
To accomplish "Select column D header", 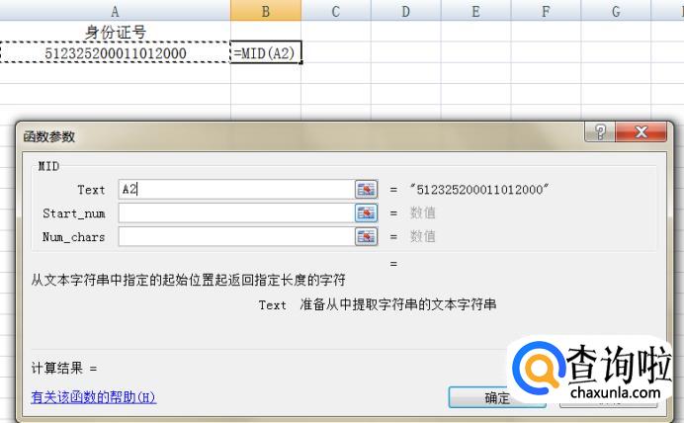I will (x=406, y=11).
